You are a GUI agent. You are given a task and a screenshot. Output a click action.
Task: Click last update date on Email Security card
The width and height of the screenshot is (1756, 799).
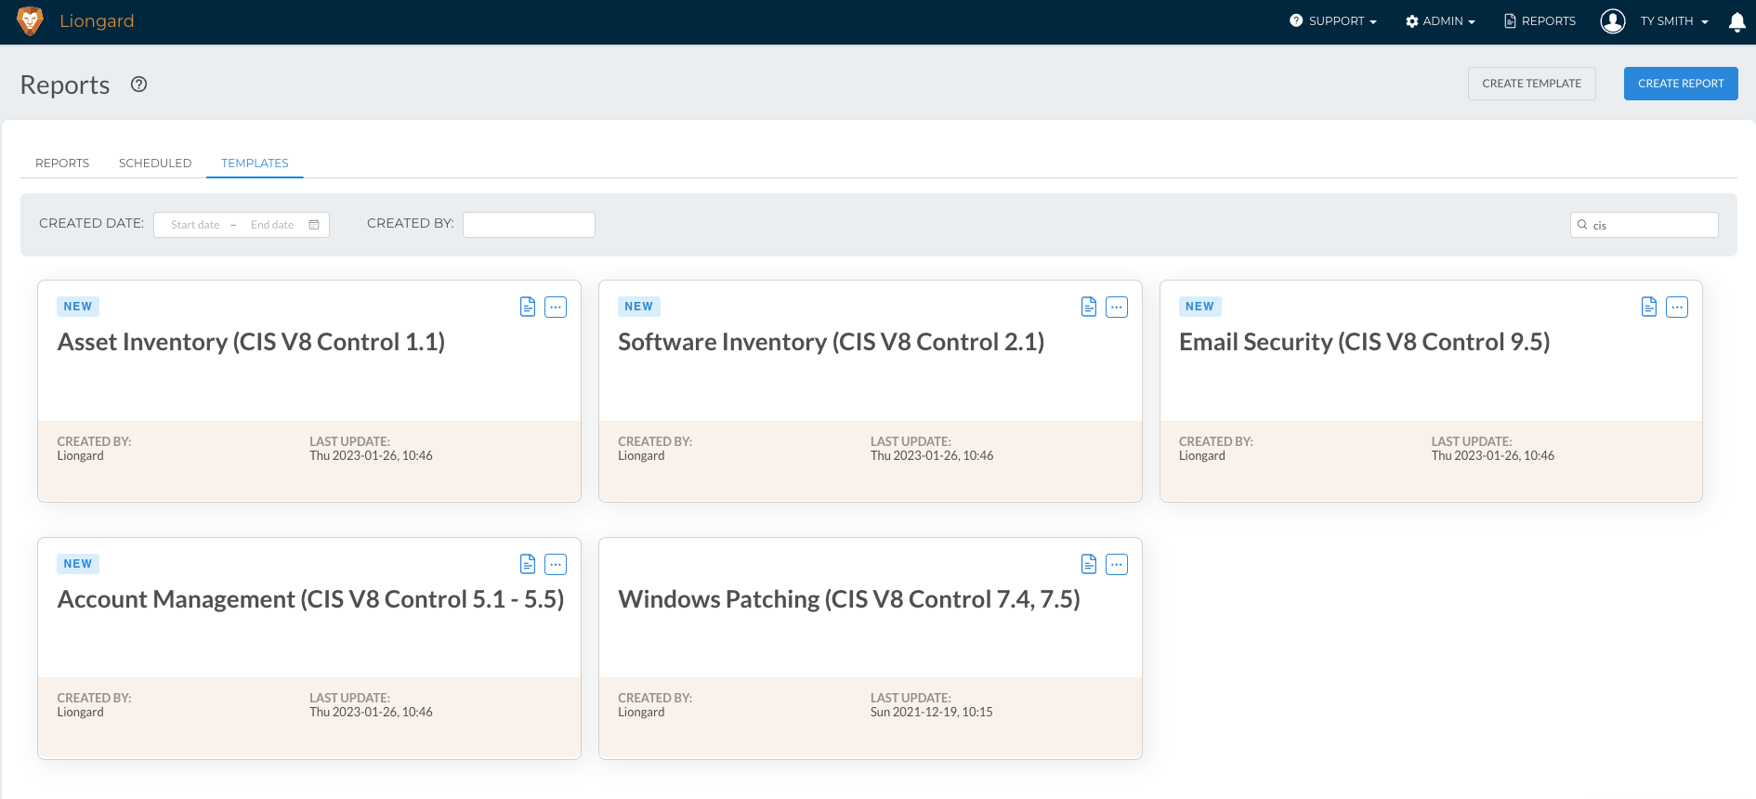(x=1492, y=456)
